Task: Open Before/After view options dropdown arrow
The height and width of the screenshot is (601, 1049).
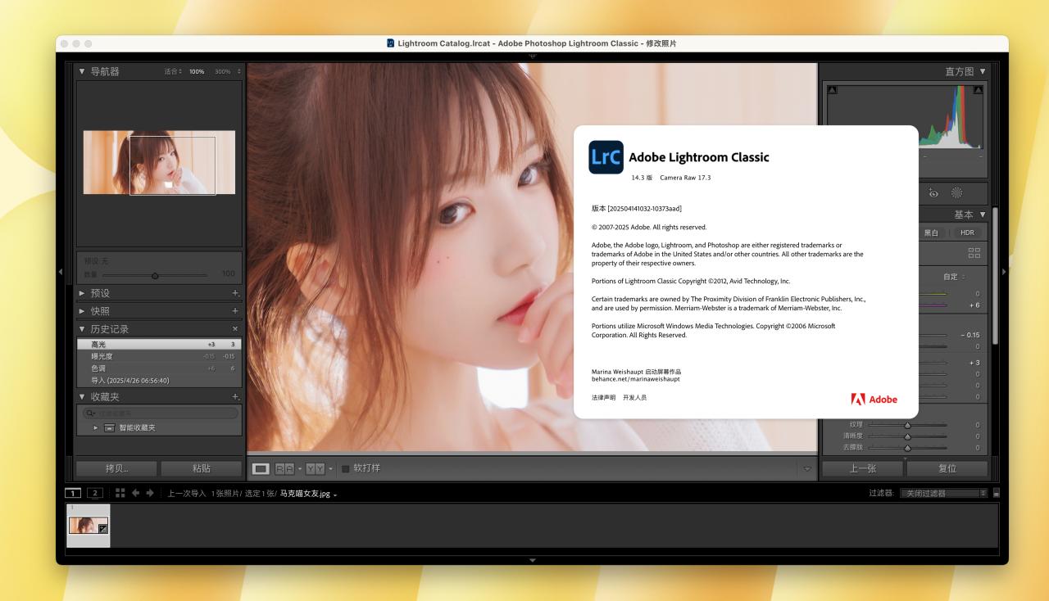Action: pos(331,468)
